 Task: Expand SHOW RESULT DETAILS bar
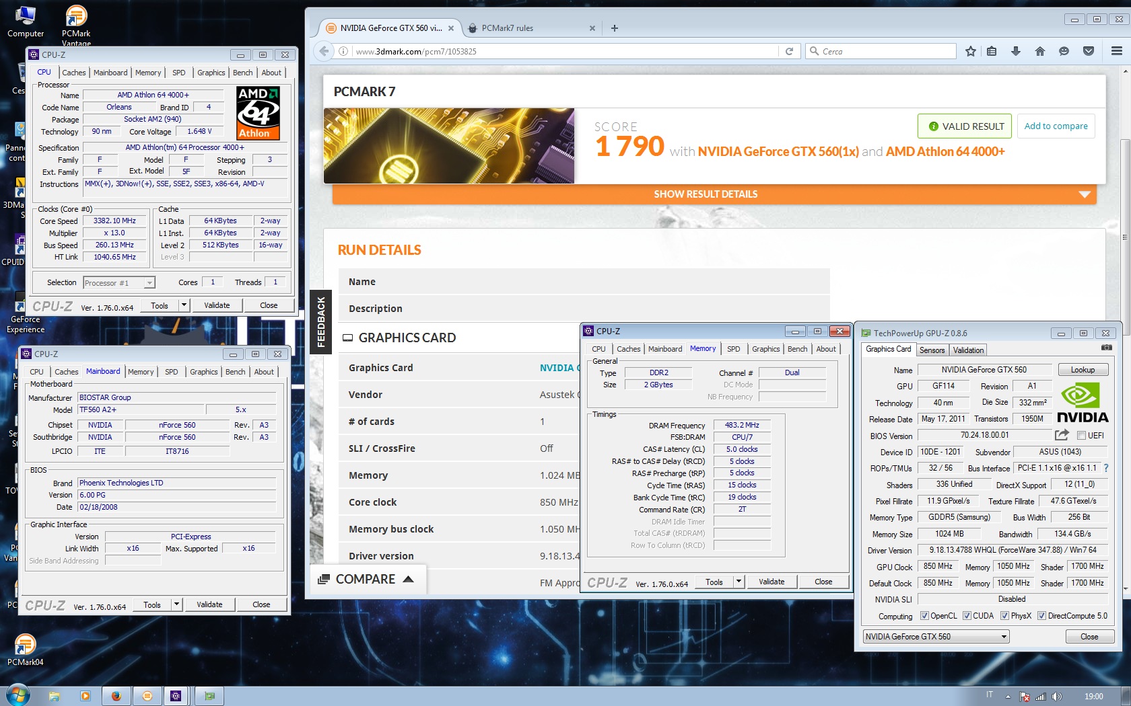(x=714, y=194)
